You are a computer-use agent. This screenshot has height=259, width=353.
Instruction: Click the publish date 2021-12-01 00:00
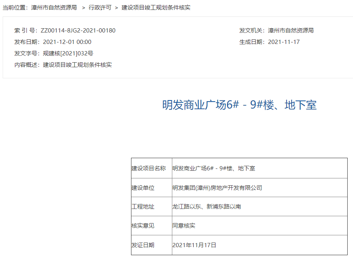[67, 42]
